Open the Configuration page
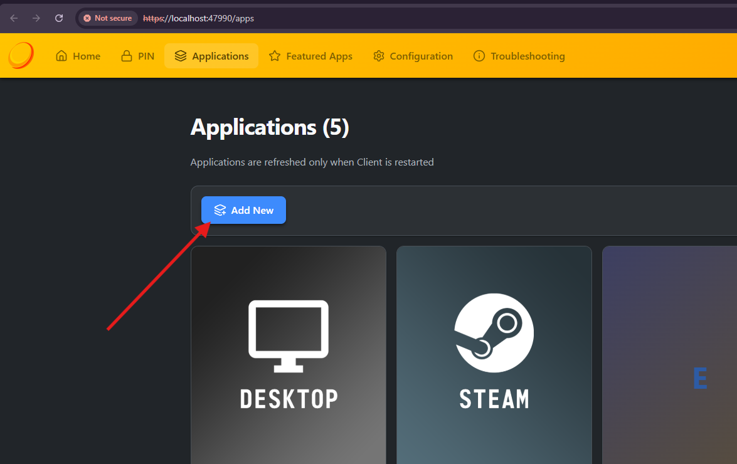 point(413,56)
